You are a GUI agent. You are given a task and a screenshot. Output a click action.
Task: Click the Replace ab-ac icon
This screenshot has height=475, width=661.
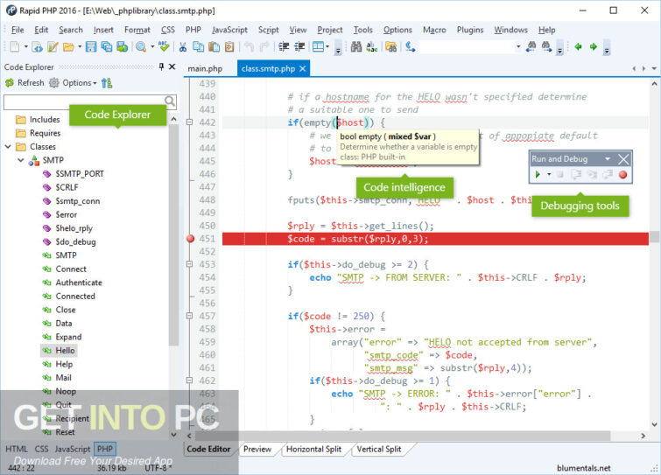[x=372, y=46]
